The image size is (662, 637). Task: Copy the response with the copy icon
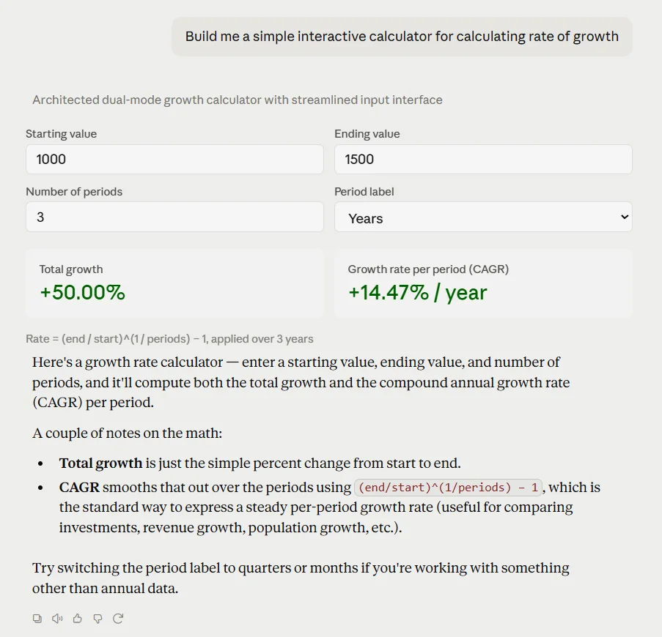37,619
